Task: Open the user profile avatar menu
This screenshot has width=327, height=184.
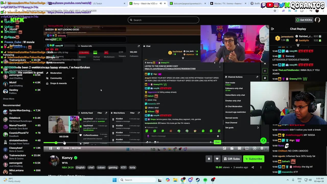Action: point(317,20)
